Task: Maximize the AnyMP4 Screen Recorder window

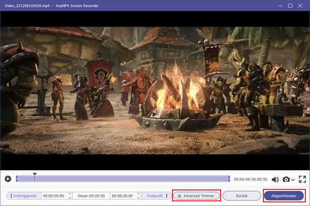Action: [290, 6]
